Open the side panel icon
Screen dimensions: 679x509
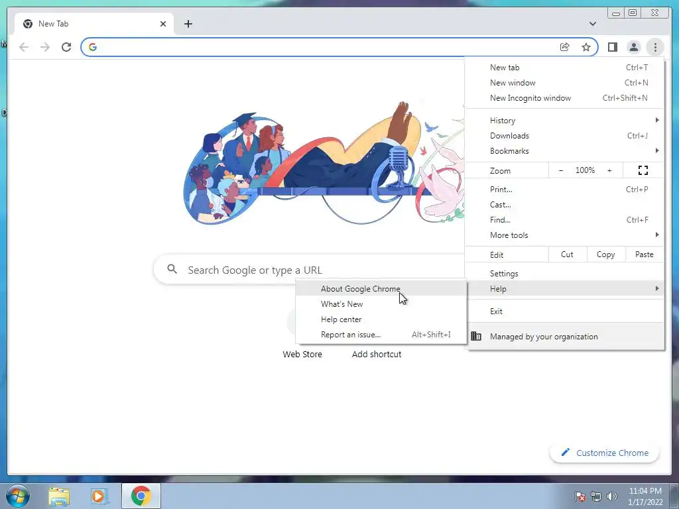click(x=612, y=47)
